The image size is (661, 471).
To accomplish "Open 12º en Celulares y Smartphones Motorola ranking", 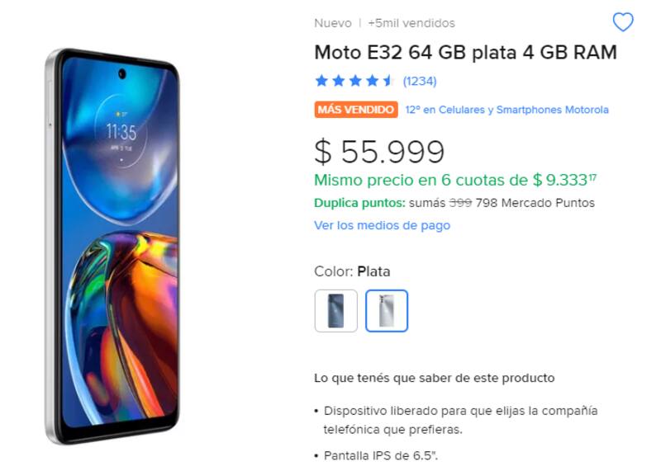I will 506,110.
